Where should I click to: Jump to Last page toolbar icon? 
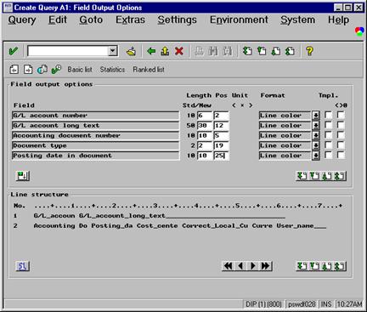click(x=290, y=51)
